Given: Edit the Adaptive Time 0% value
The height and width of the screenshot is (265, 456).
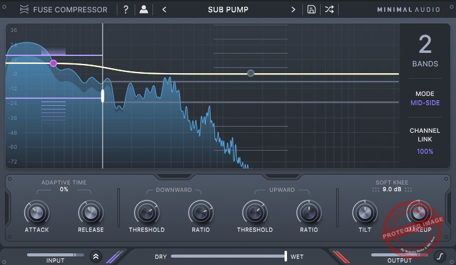Looking at the screenshot, I should 64,189.
